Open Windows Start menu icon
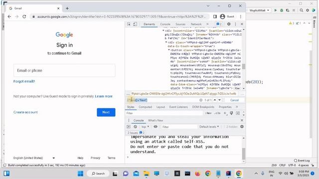Viewport: 319px width, 179px height. click(80, 174)
